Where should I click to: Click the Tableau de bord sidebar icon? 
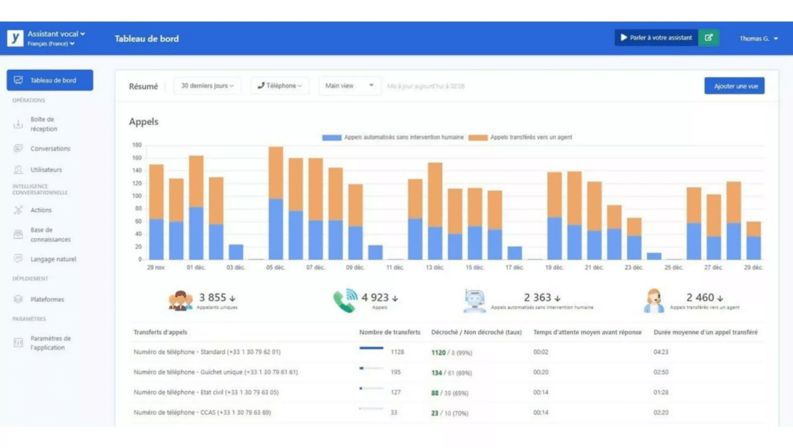point(19,81)
